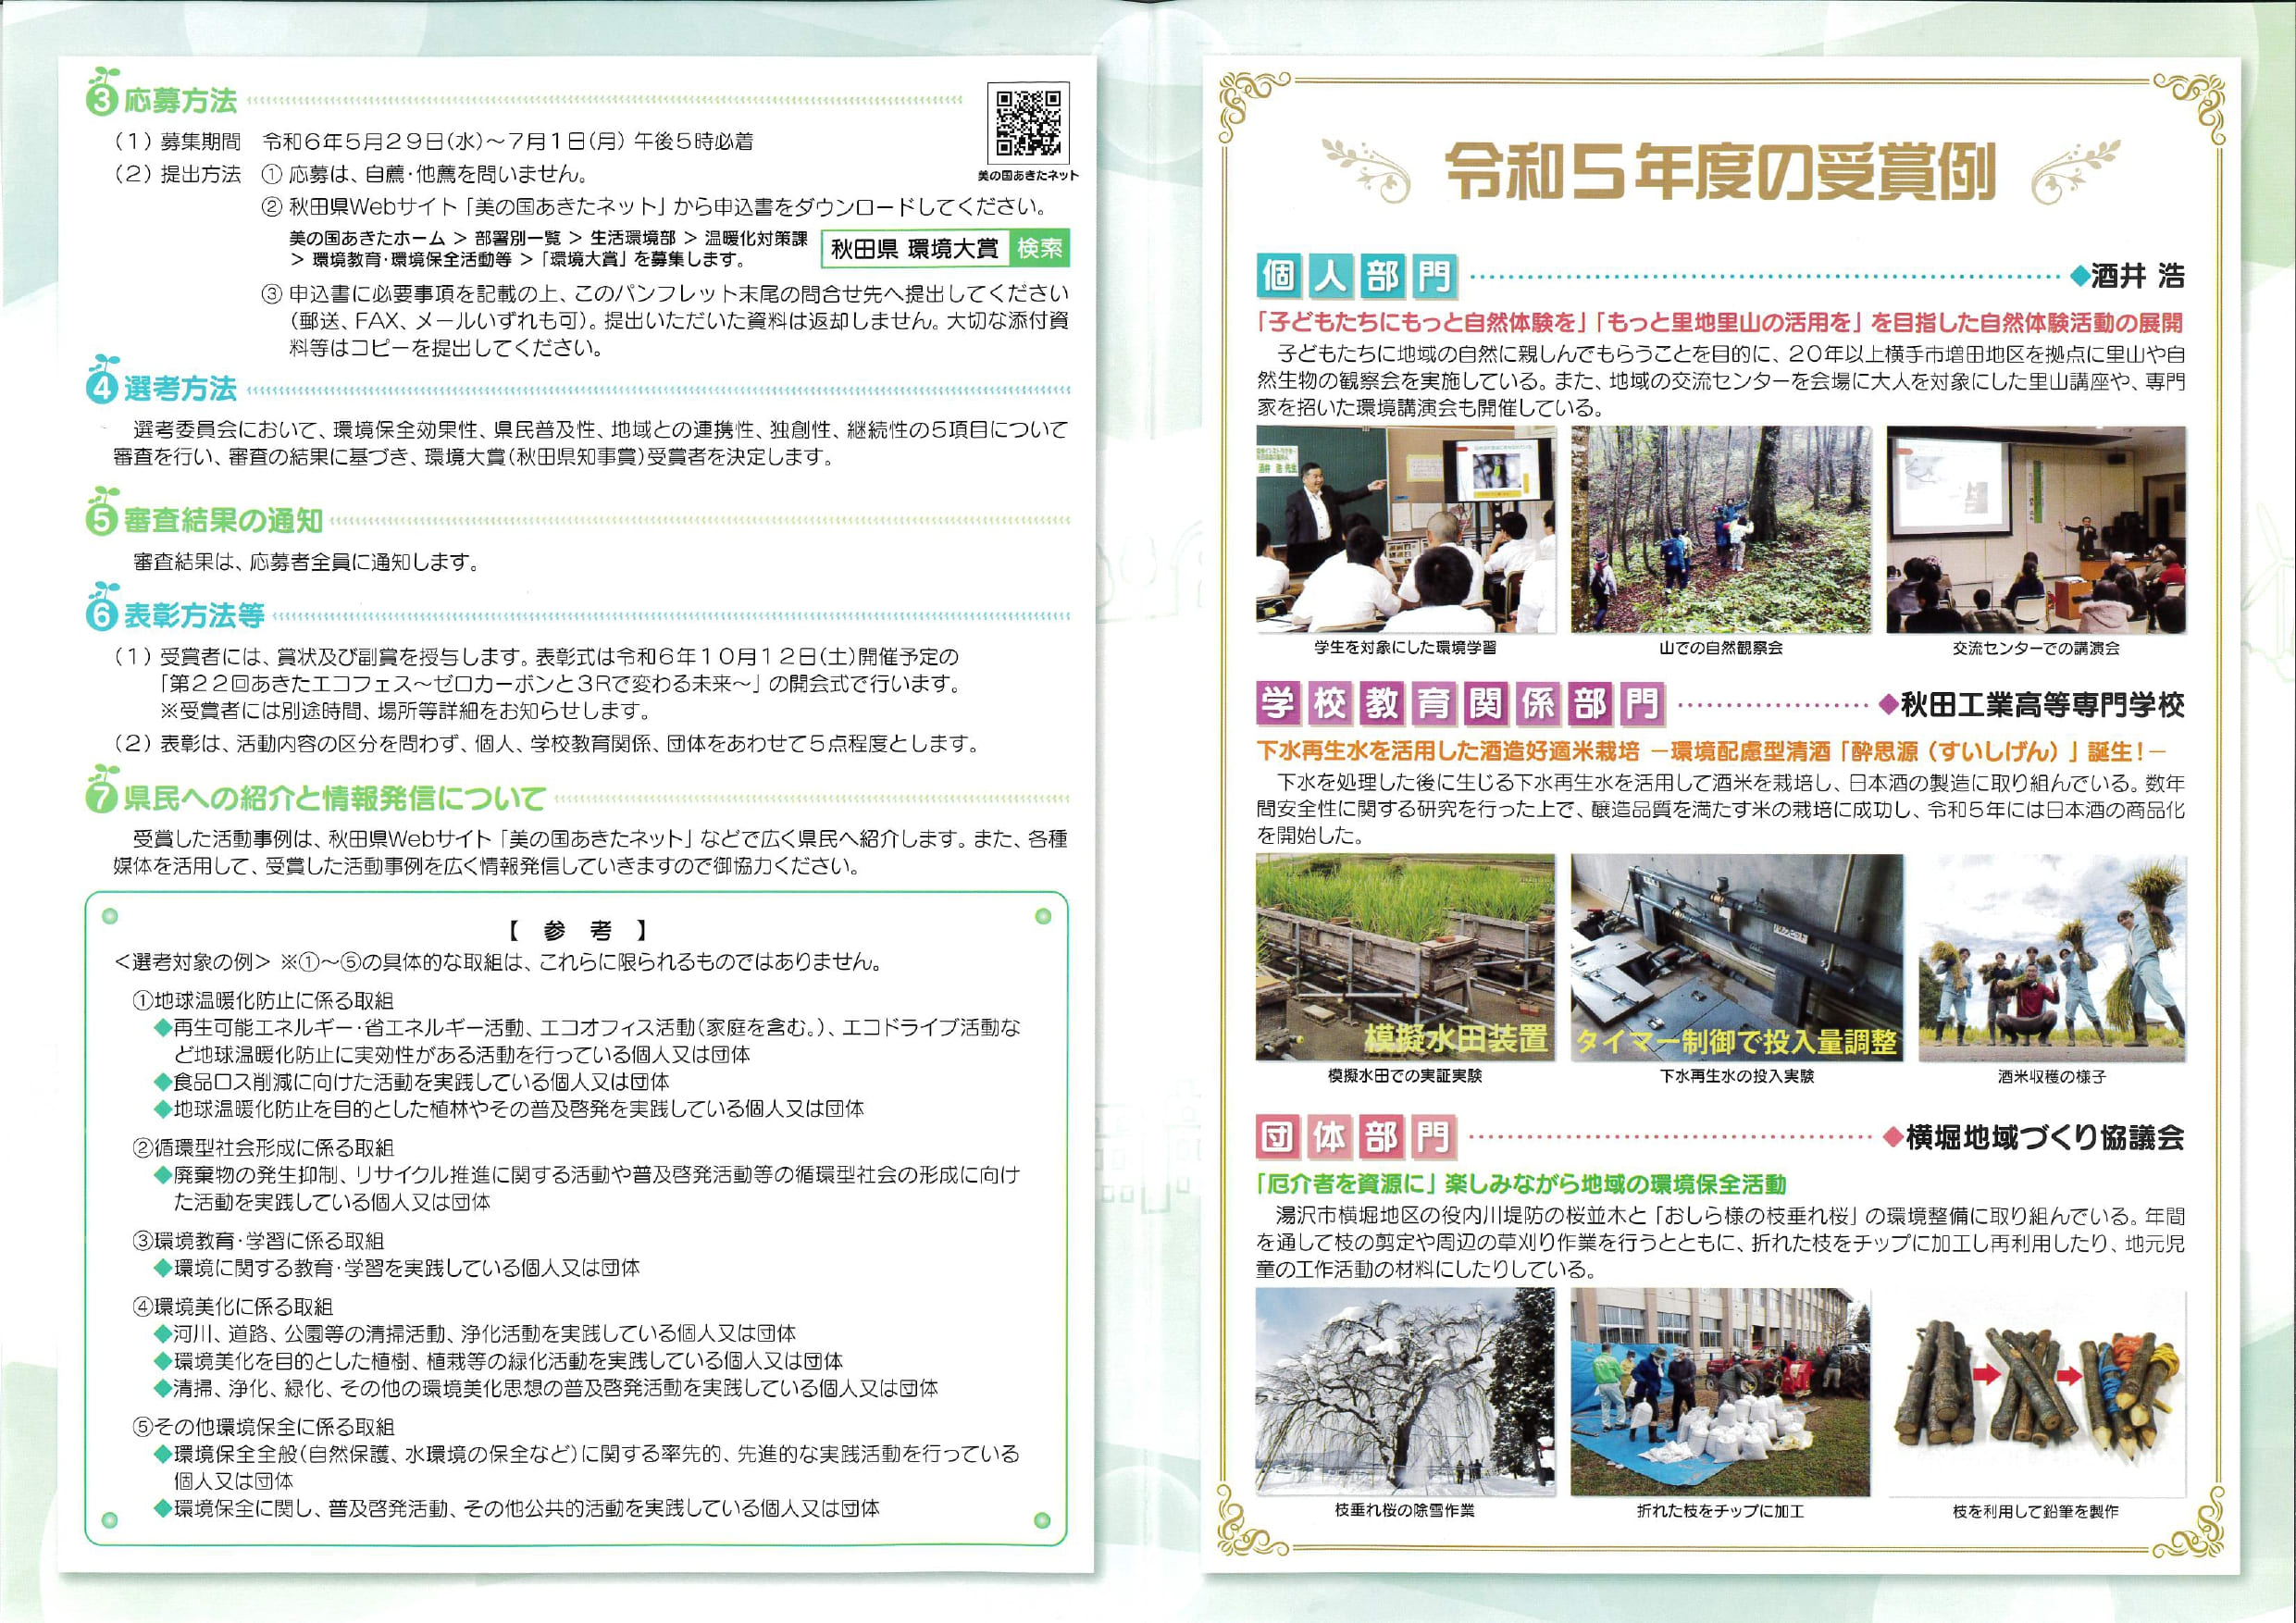Click the green 検索 button

pos(1039,248)
